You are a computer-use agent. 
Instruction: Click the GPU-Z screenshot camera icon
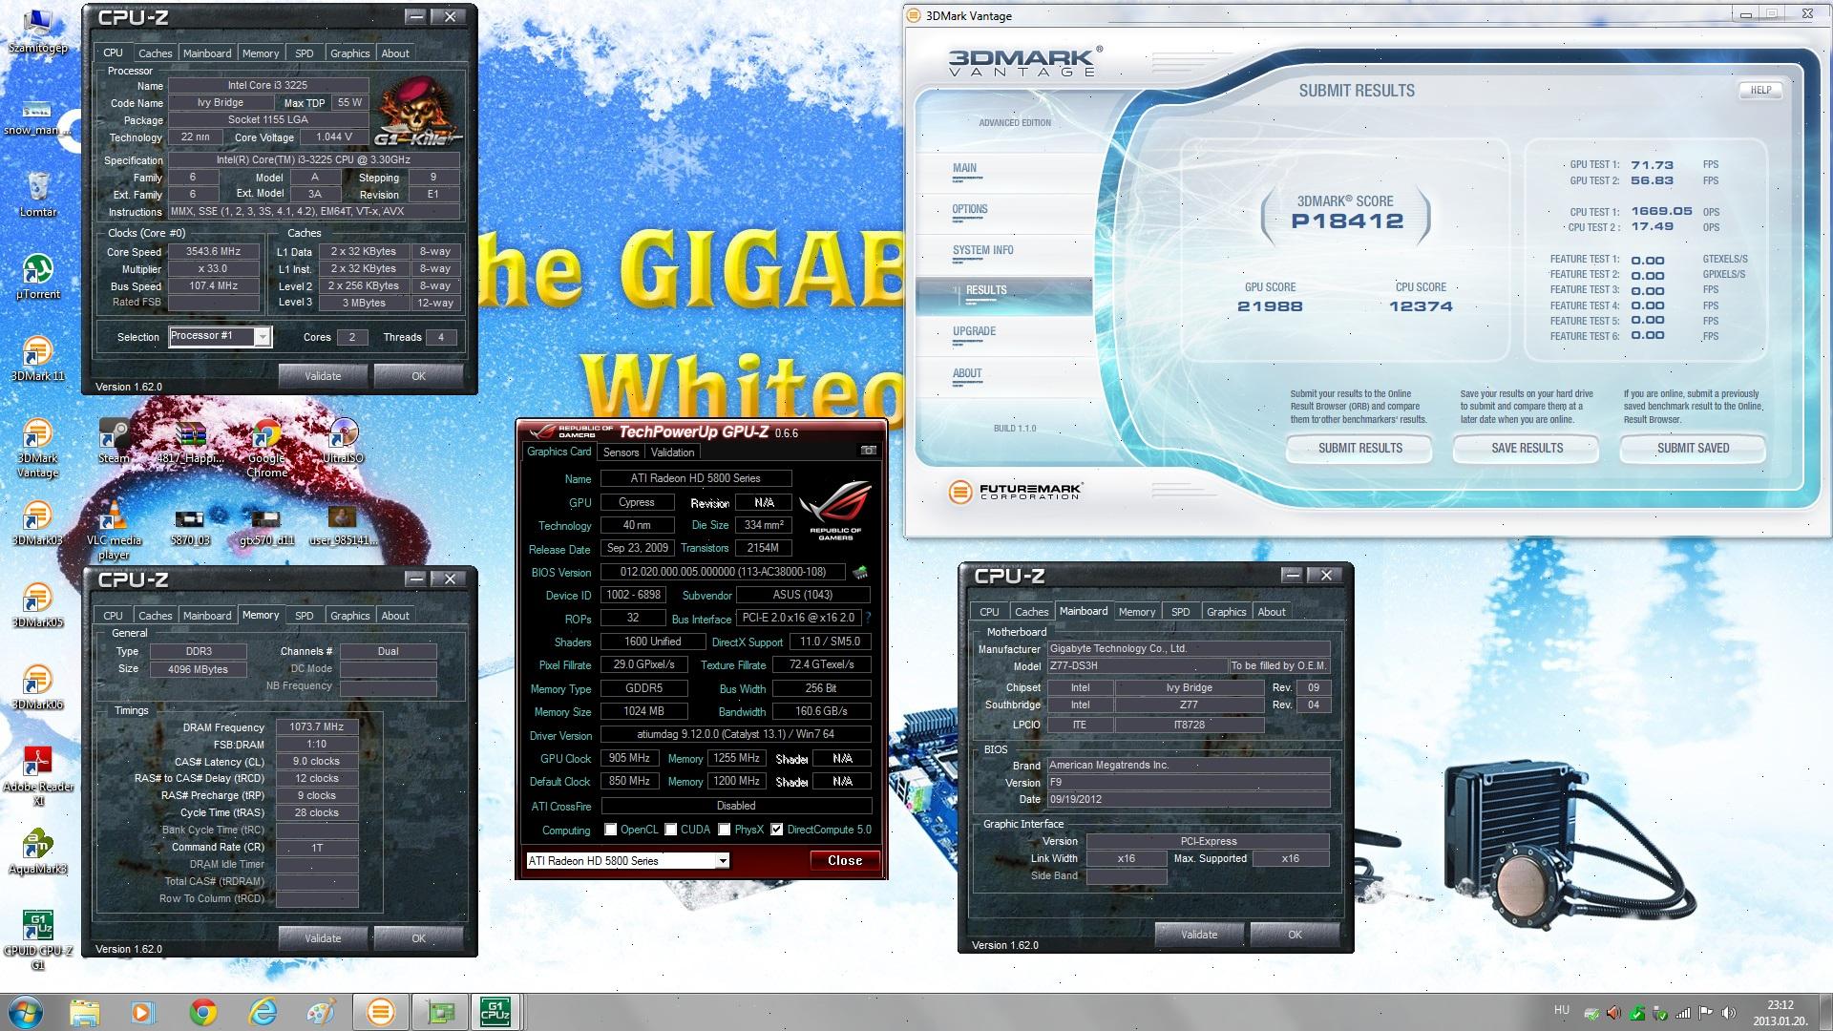coord(868,451)
